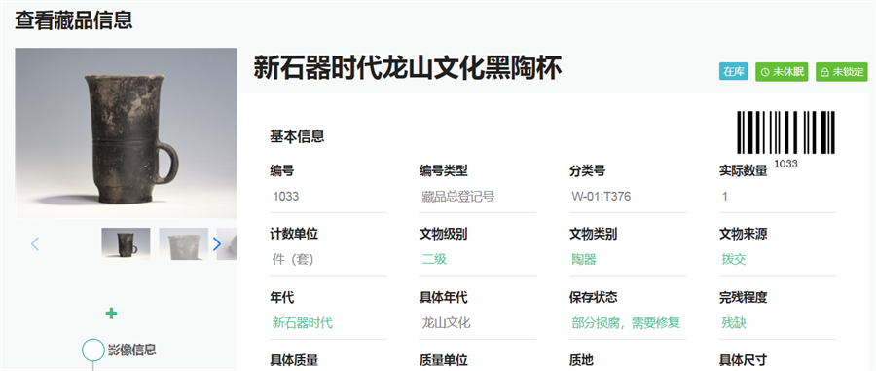
Task: Click the 年代 field label
Action: click(281, 297)
